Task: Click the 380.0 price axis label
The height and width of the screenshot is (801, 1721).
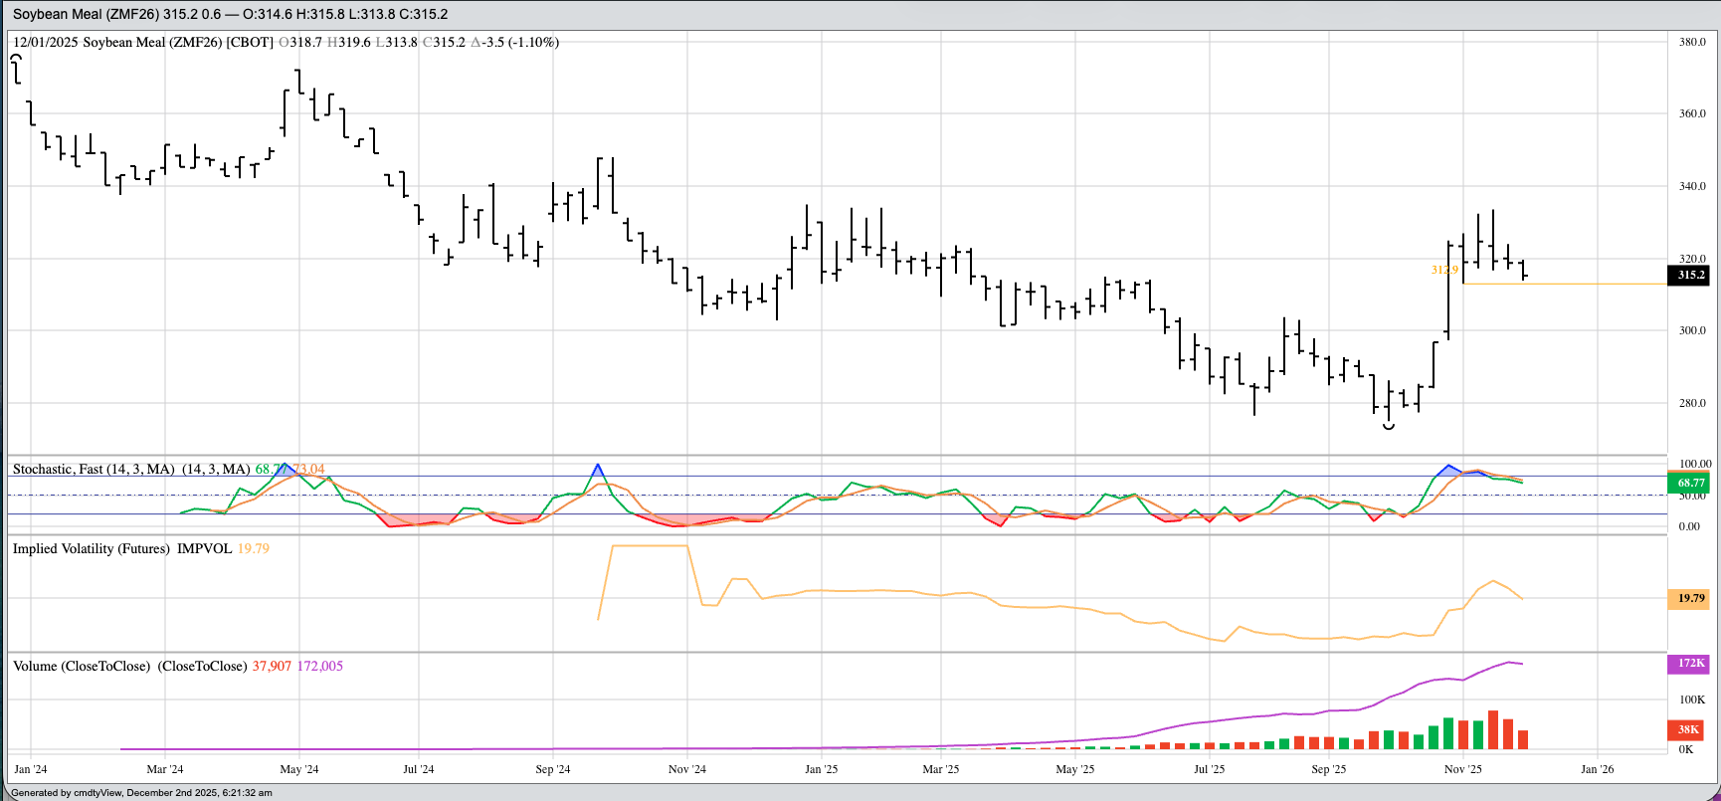Action: click(1692, 42)
